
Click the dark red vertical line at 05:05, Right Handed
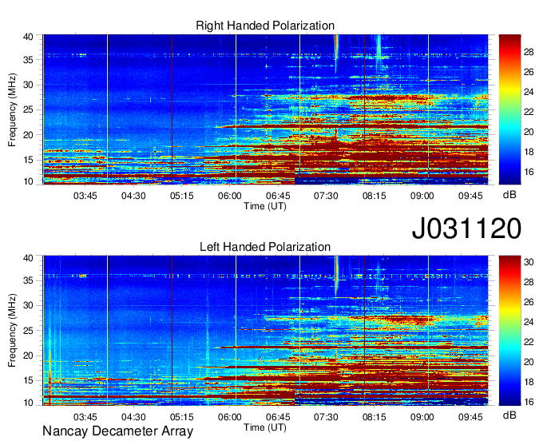click(172, 109)
